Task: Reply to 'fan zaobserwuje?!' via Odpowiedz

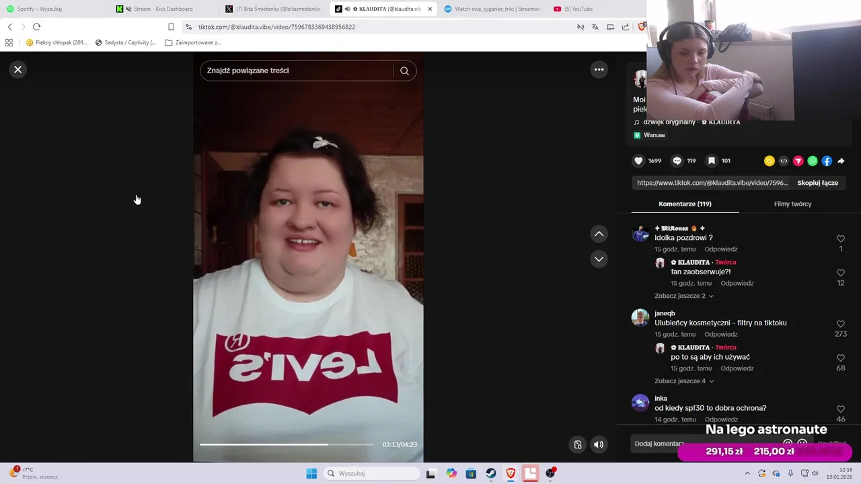Action: coord(737,284)
